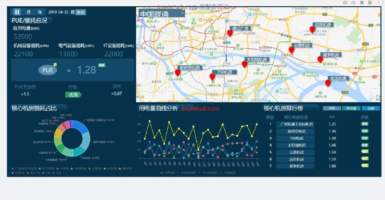Click the 750机房 map pin

tap(212, 77)
